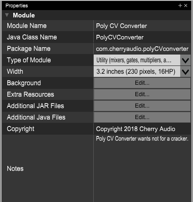
Task: Click the Module section header label
Action: tap(24, 15)
